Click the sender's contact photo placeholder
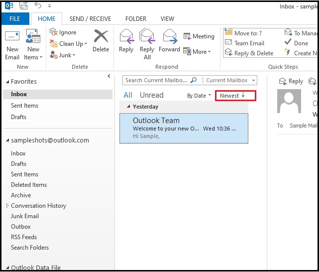Image resolution: width=319 pixels, height=272 pixels. tap(289, 101)
